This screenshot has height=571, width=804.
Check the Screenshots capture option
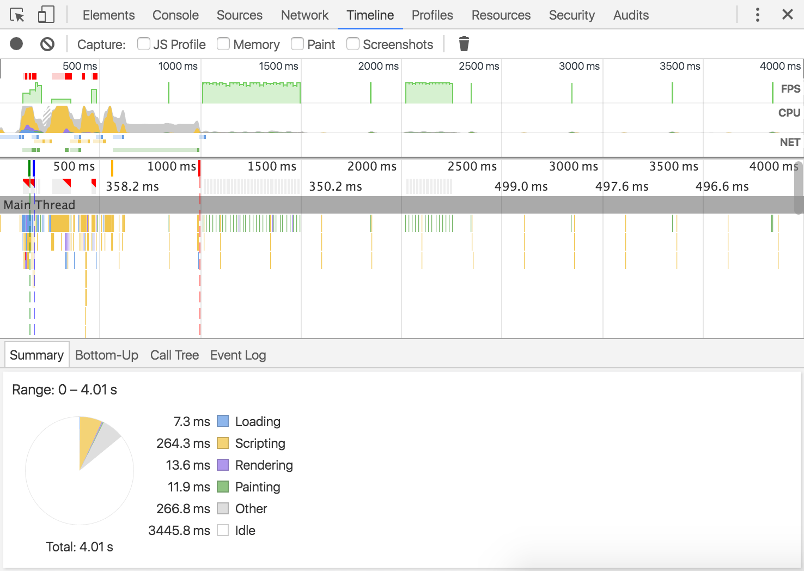[x=353, y=44]
